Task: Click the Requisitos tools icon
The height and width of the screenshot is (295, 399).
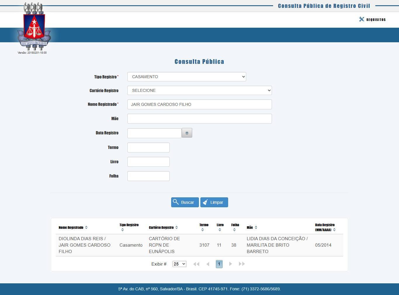Action: (x=362, y=20)
